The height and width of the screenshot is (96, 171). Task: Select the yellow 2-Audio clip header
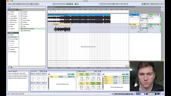pyautogui.click(x=62, y=24)
